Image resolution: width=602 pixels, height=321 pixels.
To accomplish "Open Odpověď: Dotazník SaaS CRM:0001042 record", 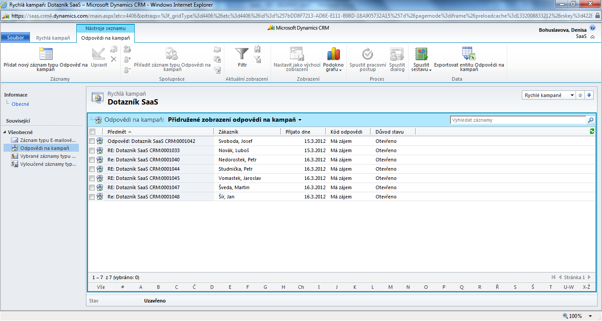I will 151,141.
